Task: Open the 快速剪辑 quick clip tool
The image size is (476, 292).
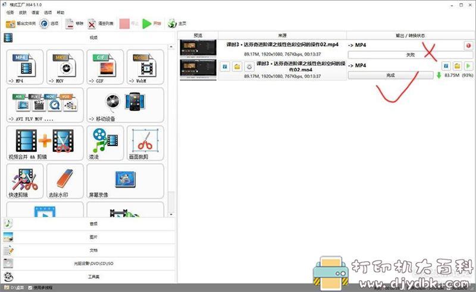Action: (24, 181)
